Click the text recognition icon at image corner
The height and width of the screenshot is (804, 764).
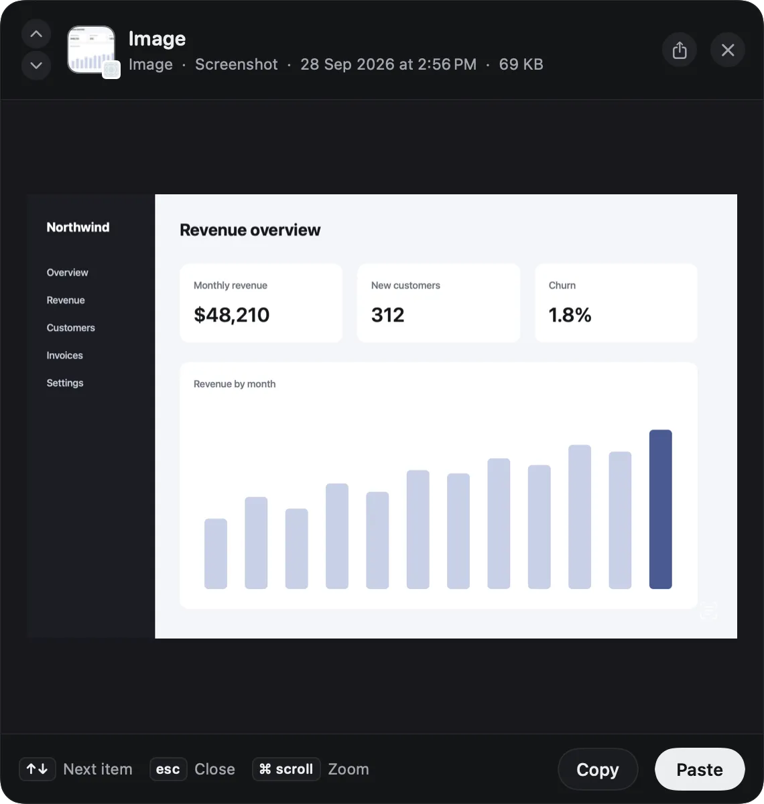click(708, 611)
